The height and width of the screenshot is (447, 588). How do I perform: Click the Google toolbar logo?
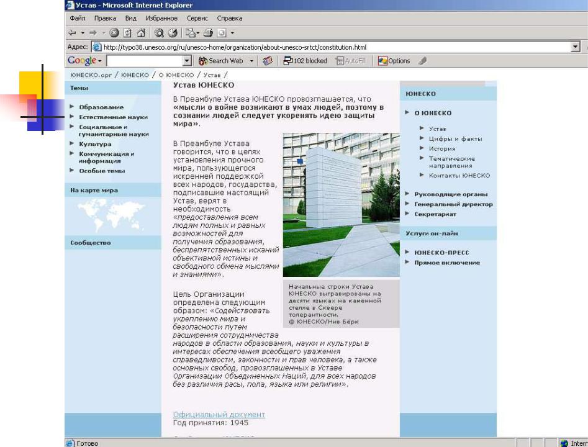coord(82,60)
